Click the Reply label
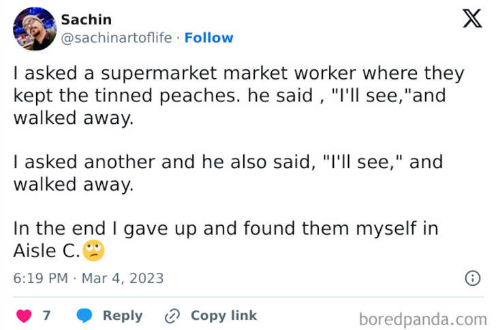This screenshot has height=330, width=496. click(x=123, y=316)
